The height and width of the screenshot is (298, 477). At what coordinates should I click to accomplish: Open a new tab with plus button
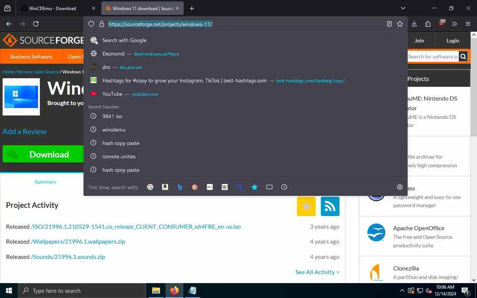point(192,8)
